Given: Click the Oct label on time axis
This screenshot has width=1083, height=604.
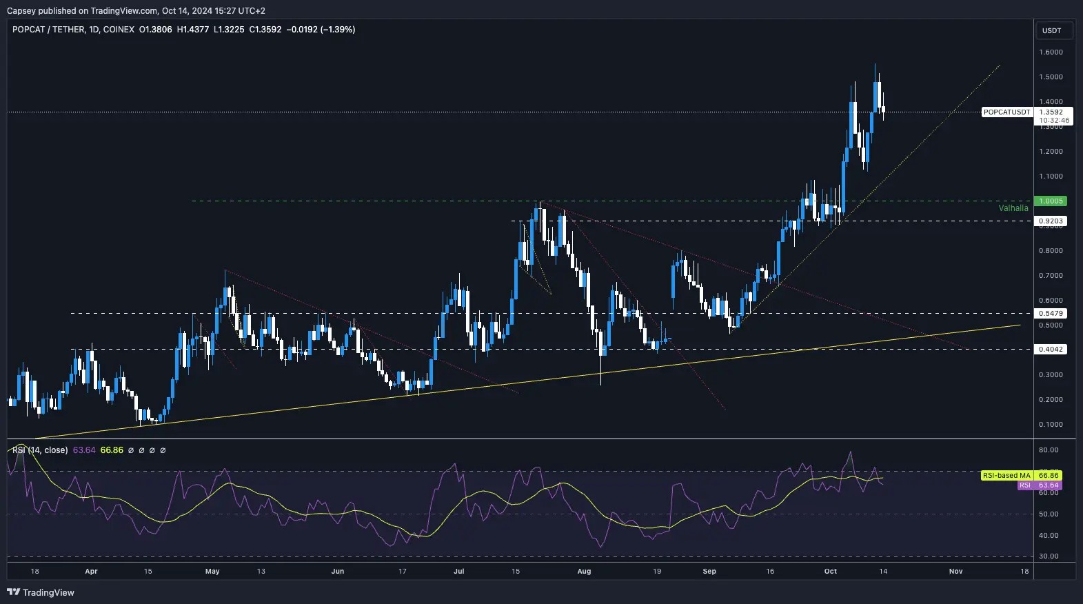Looking at the screenshot, I should (831, 572).
